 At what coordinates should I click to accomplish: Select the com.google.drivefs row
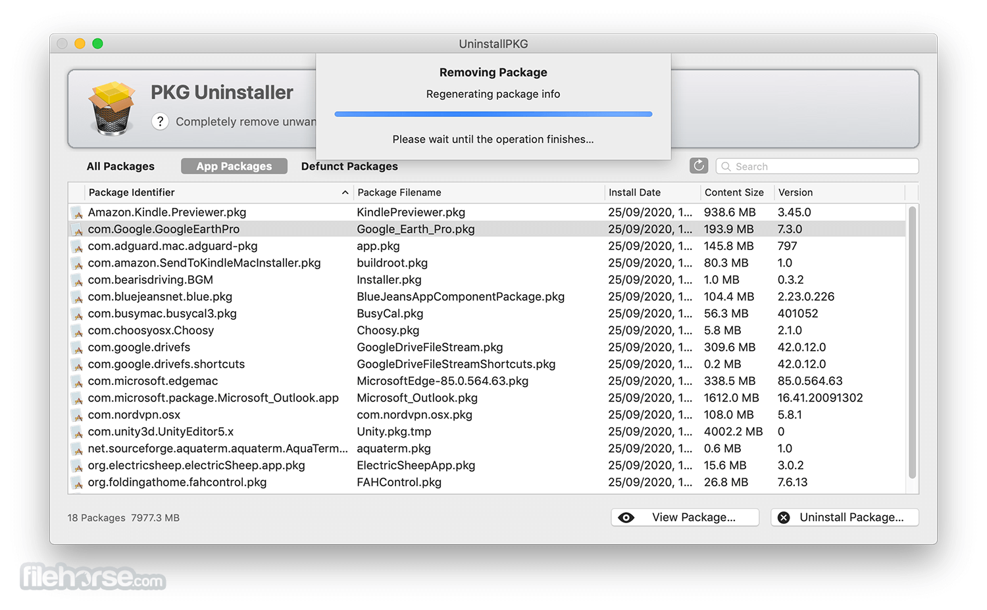point(487,347)
